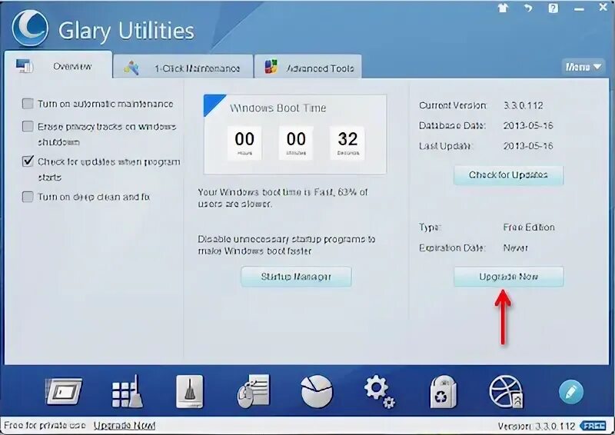Enable Erase privacy tracks on Windows shutdown
The width and height of the screenshot is (615, 435).
coord(28,126)
